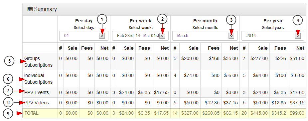
Task: Click the $74.00 Individual Subscriptions monthly sale
Action: 191,75
